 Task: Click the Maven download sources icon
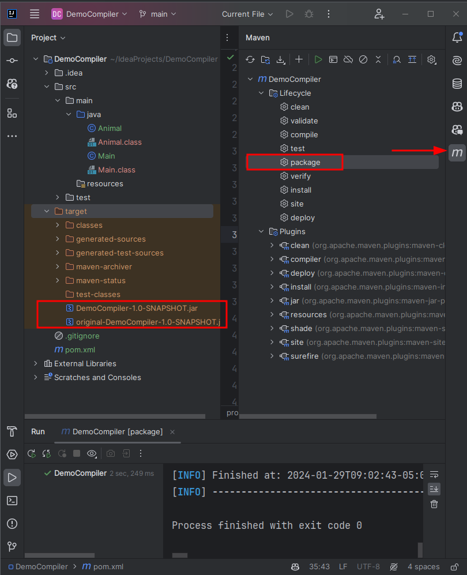(x=281, y=59)
